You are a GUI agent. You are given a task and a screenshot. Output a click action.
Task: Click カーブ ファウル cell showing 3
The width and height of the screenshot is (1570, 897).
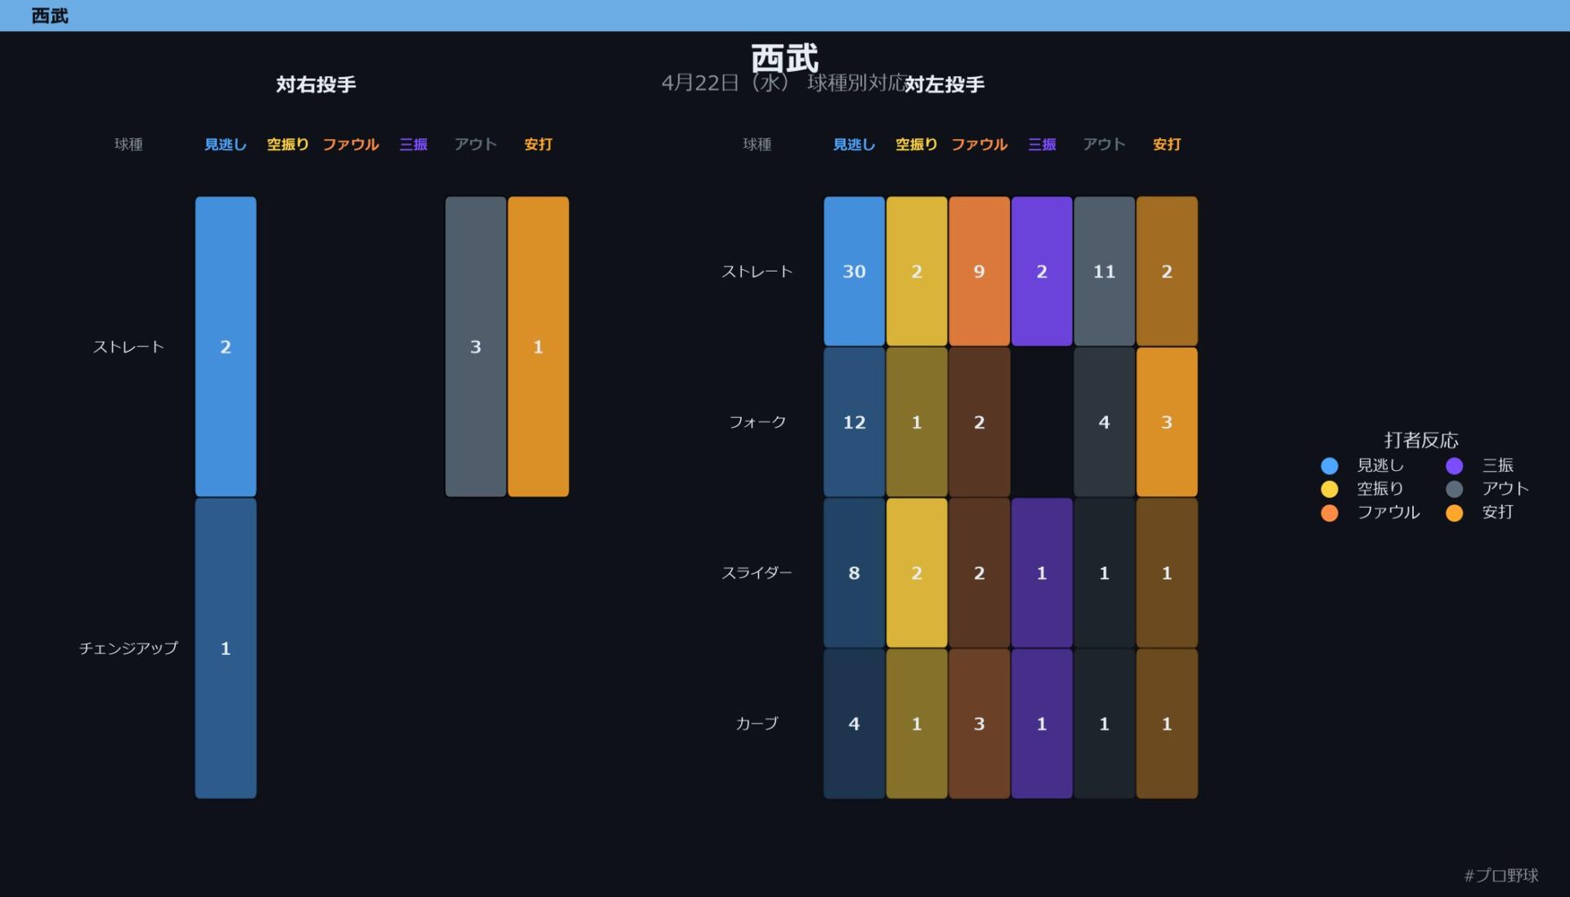tap(980, 724)
